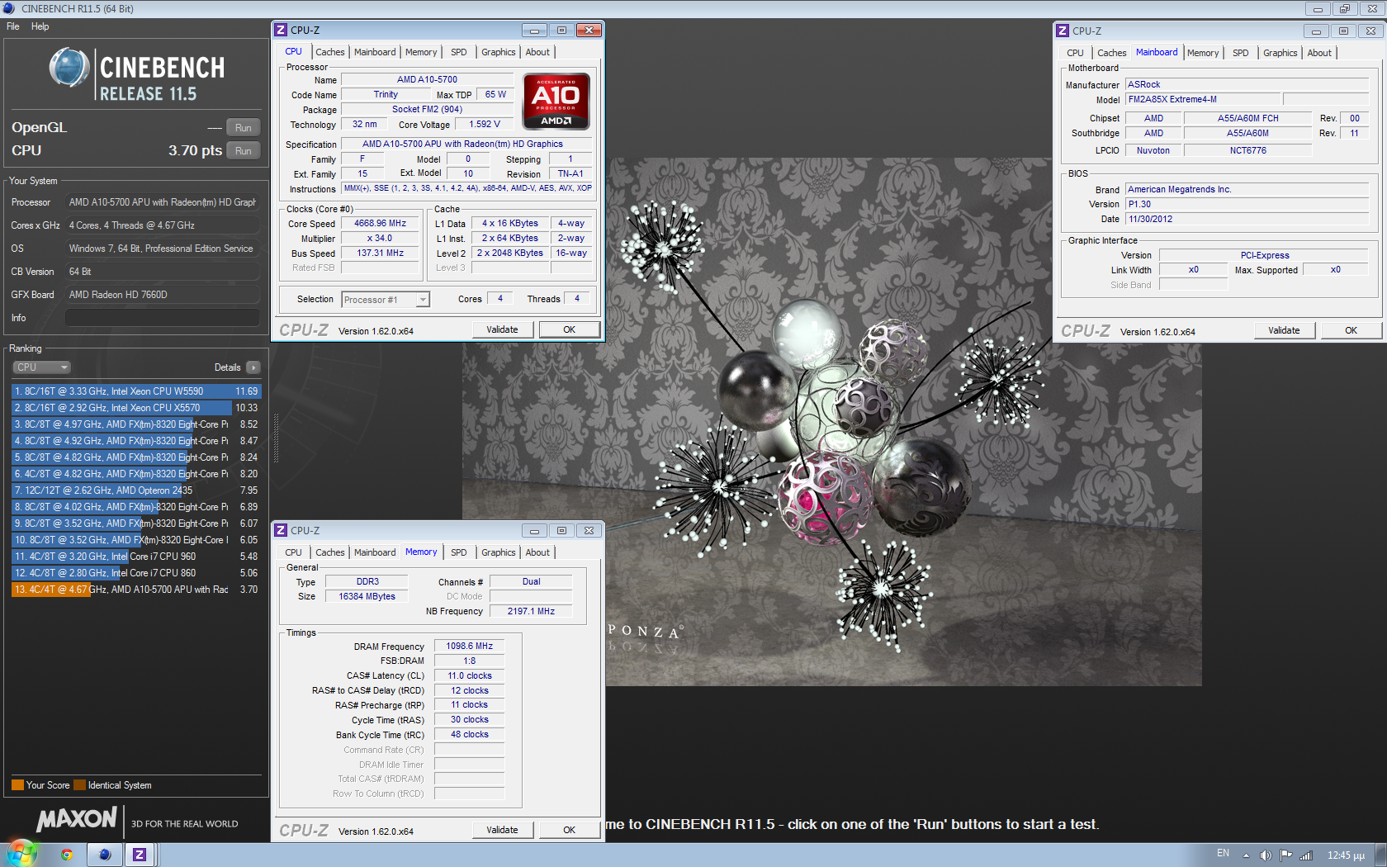
Task: Open SPD tab in top CPU-Z window
Action: [459, 52]
